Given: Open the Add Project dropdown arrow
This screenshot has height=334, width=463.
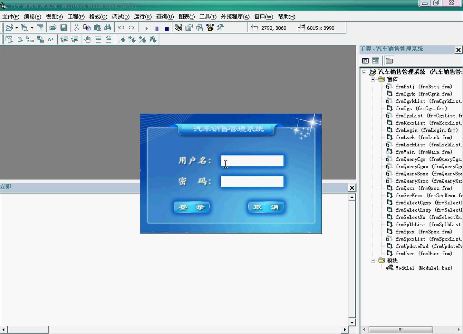Looking at the screenshot, I should [17, 28].
